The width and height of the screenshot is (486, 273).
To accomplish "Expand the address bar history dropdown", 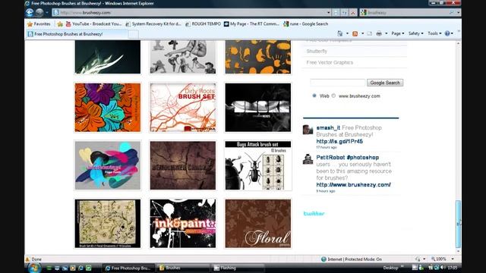I will (328, 13).
